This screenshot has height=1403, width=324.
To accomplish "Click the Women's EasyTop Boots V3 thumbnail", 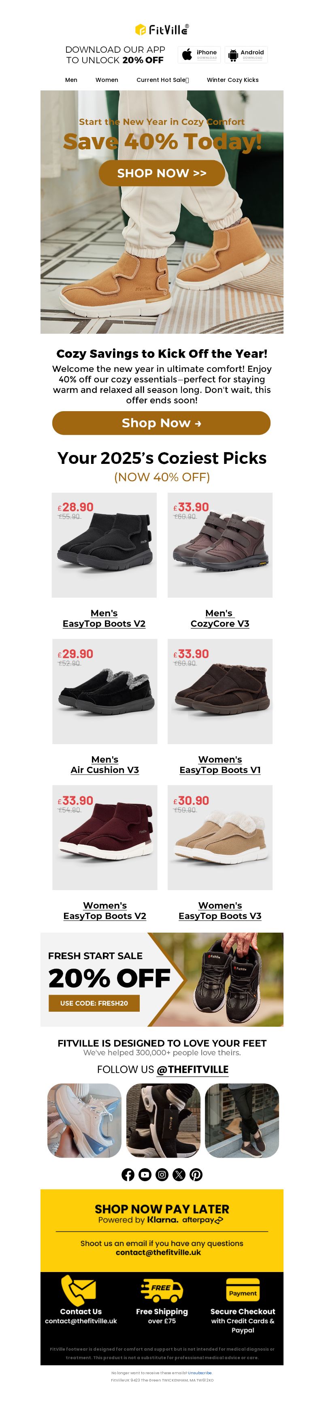I will [x=220, y=837].
